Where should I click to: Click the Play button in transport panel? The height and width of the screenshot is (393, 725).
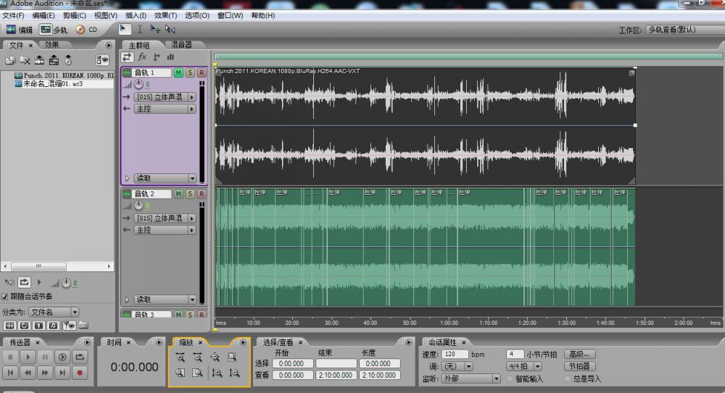[28, 357]
